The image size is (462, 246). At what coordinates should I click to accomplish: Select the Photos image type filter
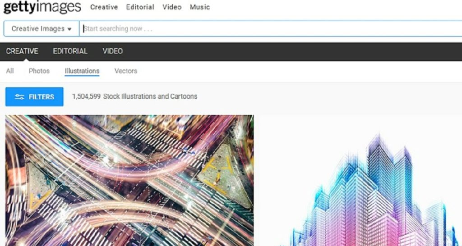point(39,71)
